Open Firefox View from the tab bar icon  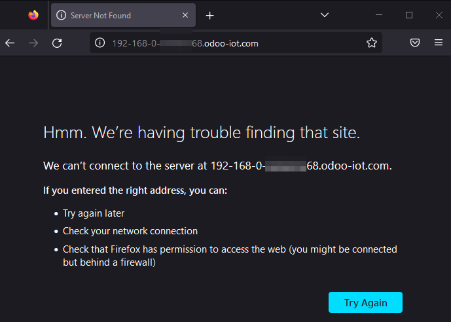[x=33, y=15]
